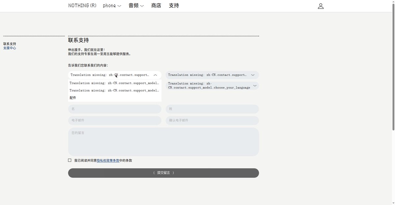Open the top-right Translation missing dropdown
Image resolution: width=395 pixels, height=205 pixels.
tap(212, 75)
